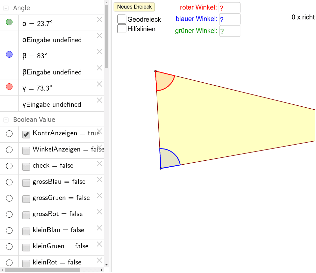This screenshot has height=273, width=316.
Task: Delete the grossRot boolean row
Action: (99, 212)
